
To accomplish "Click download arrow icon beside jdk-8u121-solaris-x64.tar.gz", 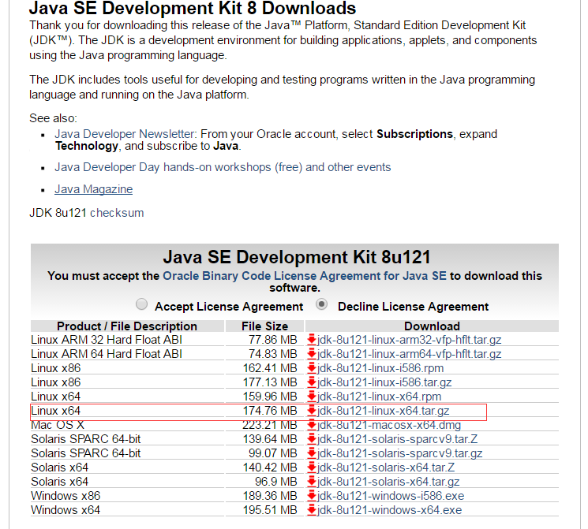I will click(x=311, y=482).
